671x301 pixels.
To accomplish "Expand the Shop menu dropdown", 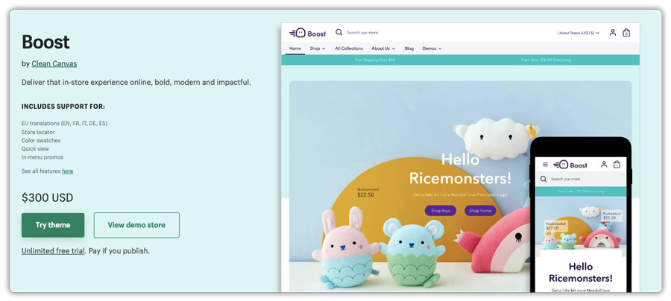I will (318, 48).
